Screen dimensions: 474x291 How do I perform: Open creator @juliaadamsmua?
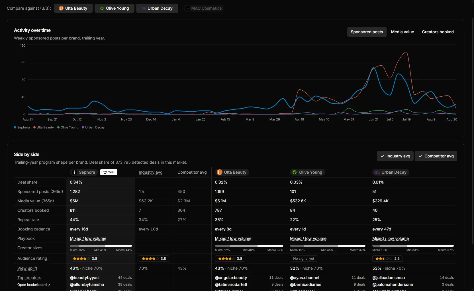(x=389, y=278)
